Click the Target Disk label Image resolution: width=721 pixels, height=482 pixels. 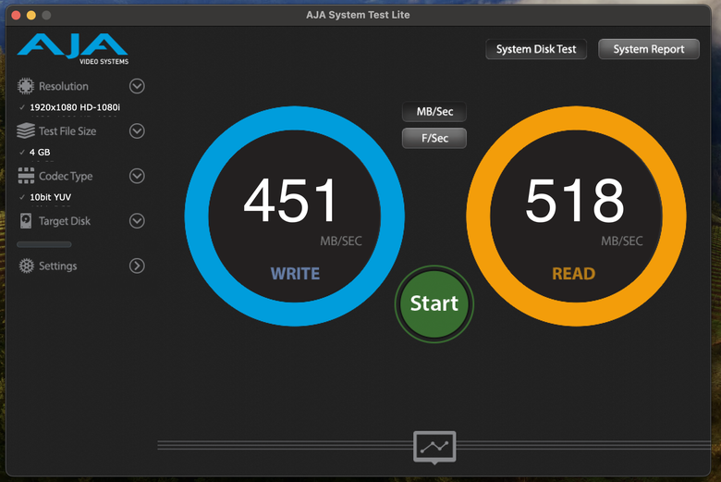[x=65, y=221]
